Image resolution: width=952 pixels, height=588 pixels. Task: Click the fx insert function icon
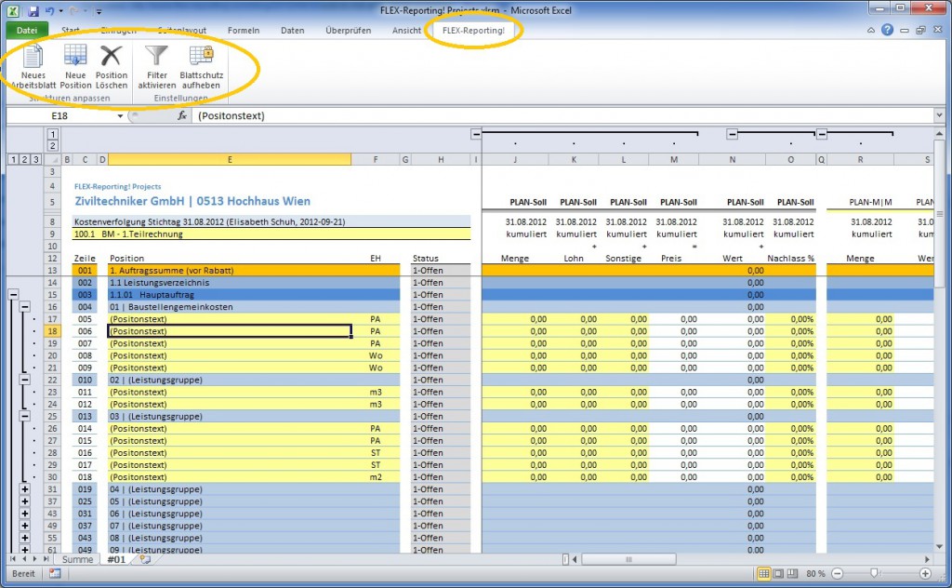click(183, 116)
